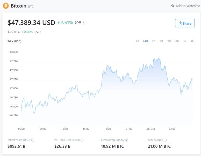
Task: Switch chart to 1Y range
Action: 185,41
